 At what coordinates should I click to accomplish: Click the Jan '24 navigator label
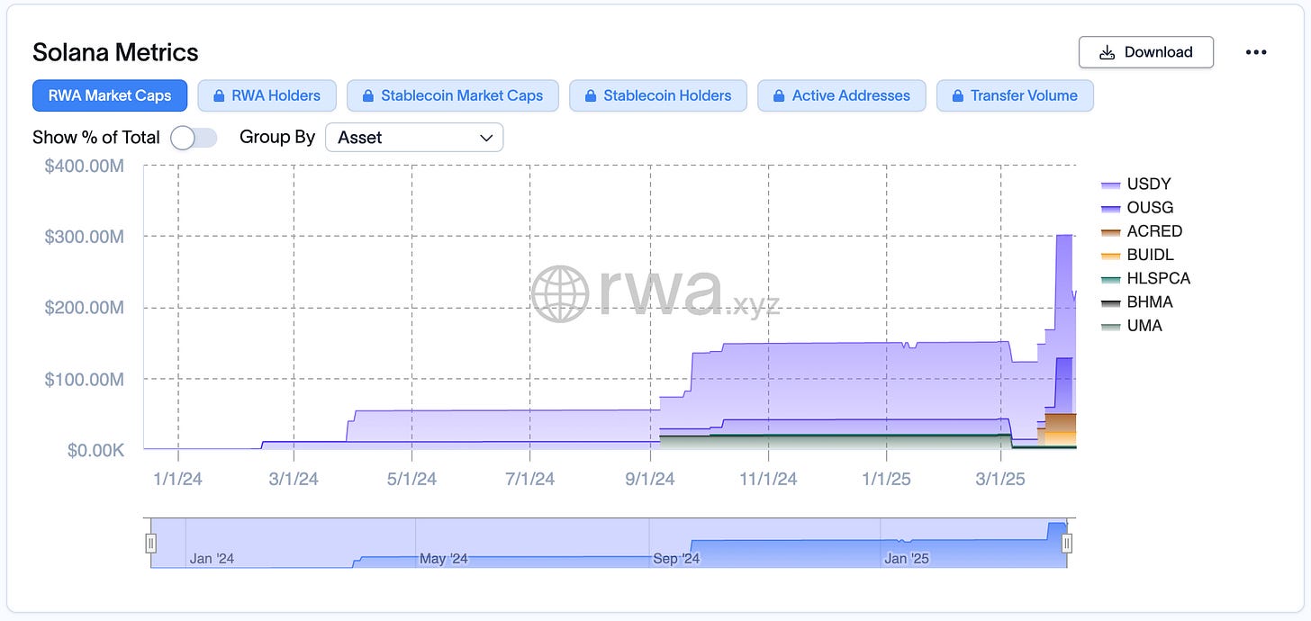coord(212,558)
